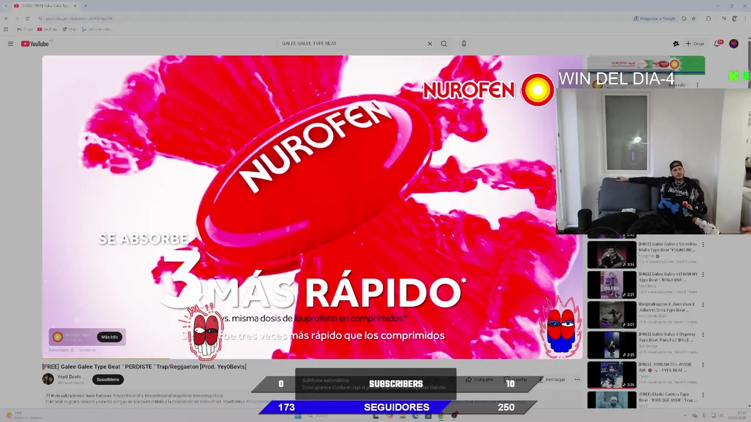Open a new browser tab
751x422 pixels.
tap(86, 6)
